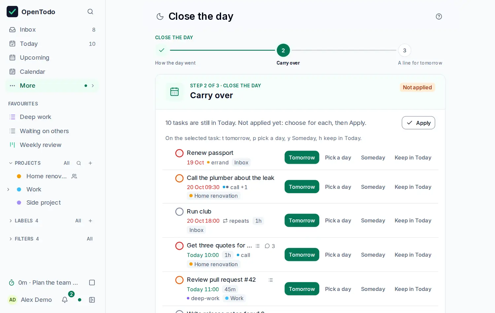Check off Get three quotes task
Image resolution: width=495 pixels, height=313 pixels.
click(179, 246)
